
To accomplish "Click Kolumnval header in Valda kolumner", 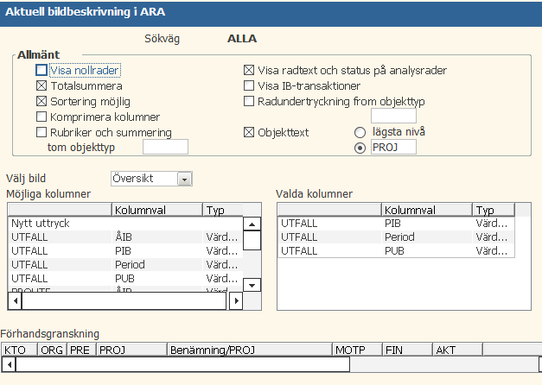I will coord(427,210).
